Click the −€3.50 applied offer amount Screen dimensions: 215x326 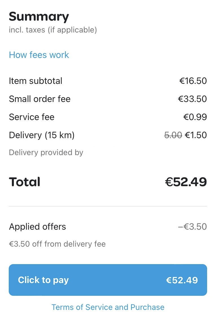point(192,227)
